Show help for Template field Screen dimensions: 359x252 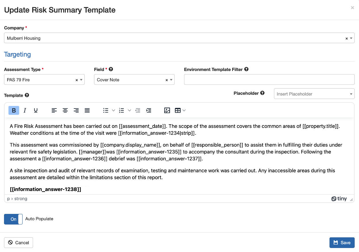pyautogui.click(x=27, y=95)
